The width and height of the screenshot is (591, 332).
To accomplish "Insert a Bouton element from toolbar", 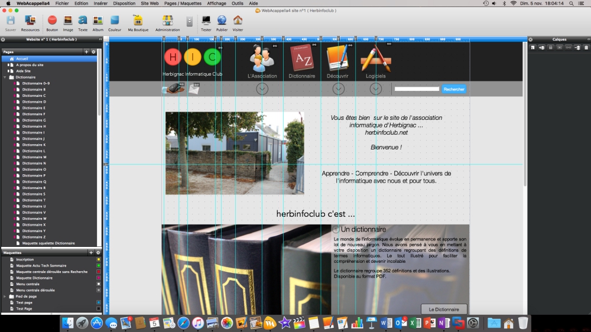I will click(x=52, y=21).
